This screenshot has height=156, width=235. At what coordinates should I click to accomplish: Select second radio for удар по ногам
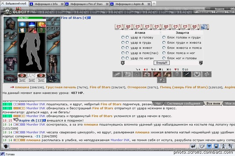pos(127,58)
